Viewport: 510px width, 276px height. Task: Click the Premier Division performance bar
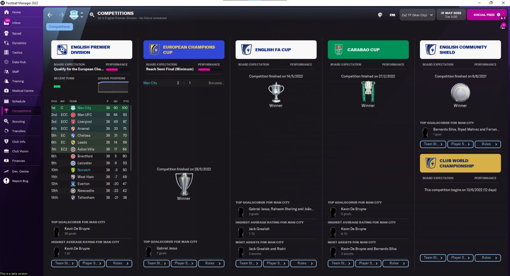click(117, 69)
